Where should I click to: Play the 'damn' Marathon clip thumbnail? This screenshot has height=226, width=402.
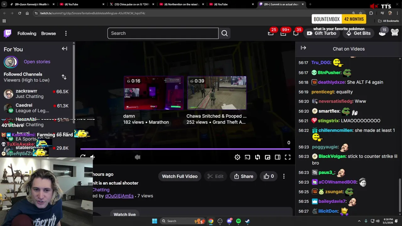(153, 93)
